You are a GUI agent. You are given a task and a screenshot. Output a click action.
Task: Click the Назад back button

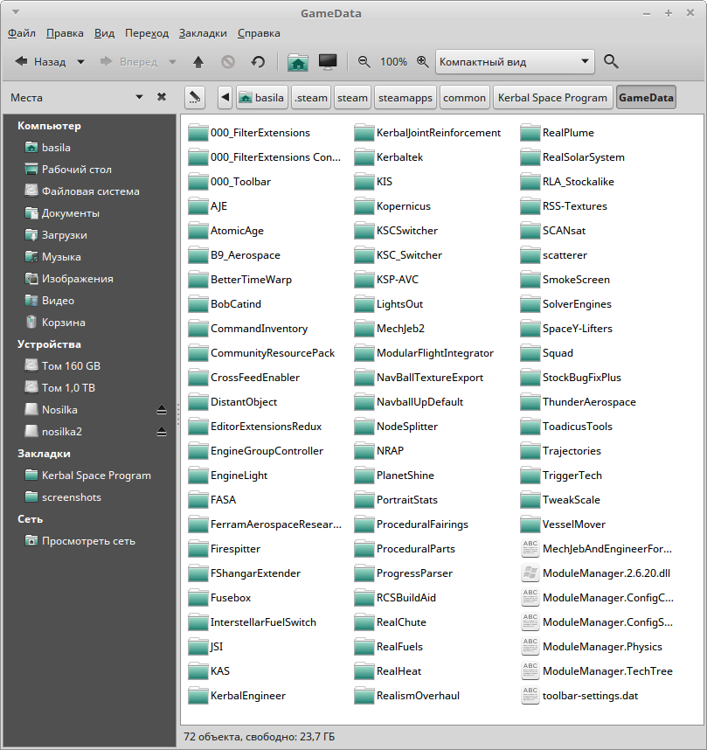click(x=40, y=62)
